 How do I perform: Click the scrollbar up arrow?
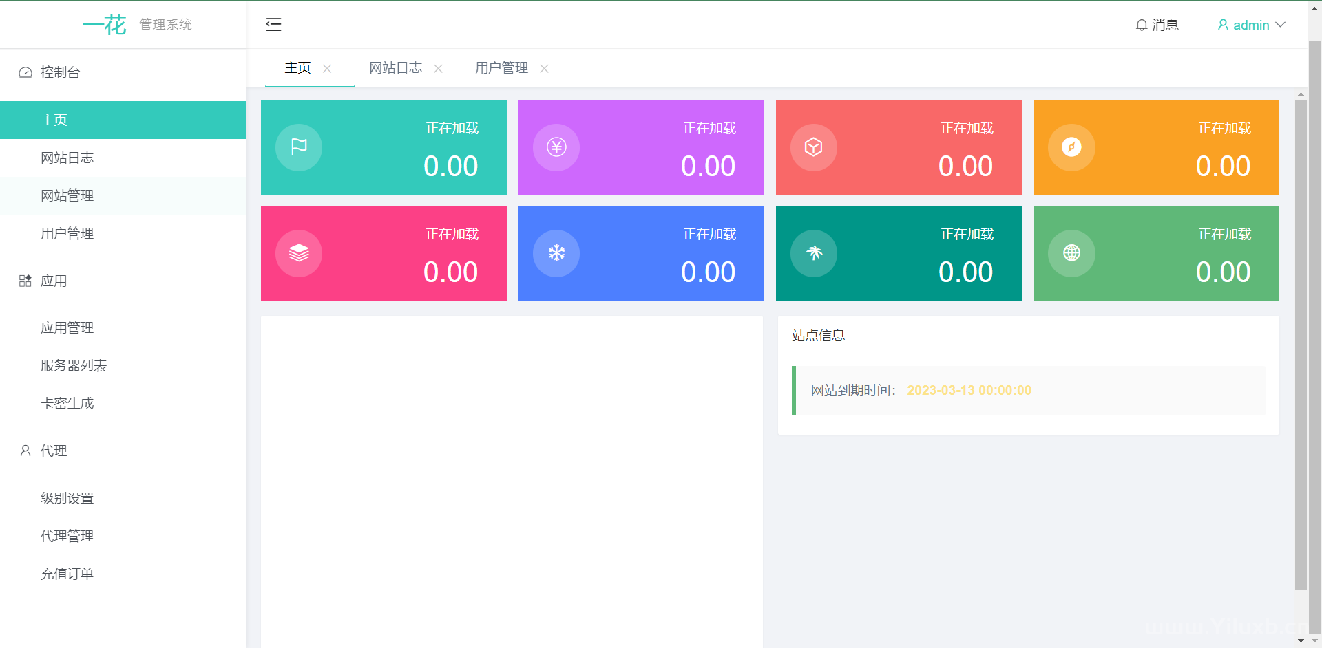(x=1301, y=94)
